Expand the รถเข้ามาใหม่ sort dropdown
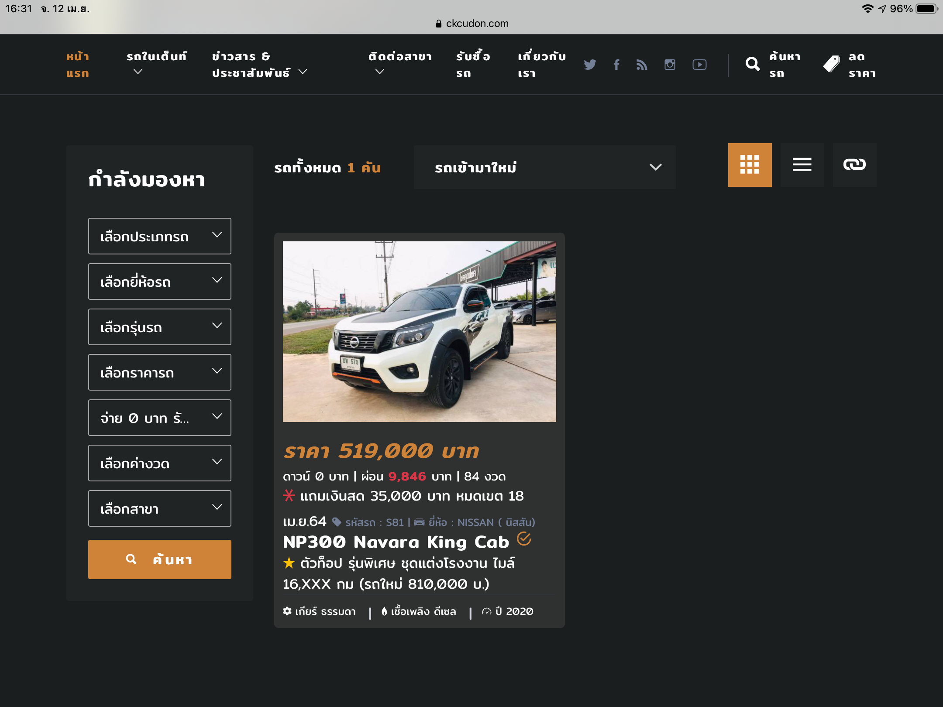 click(544, 167)
